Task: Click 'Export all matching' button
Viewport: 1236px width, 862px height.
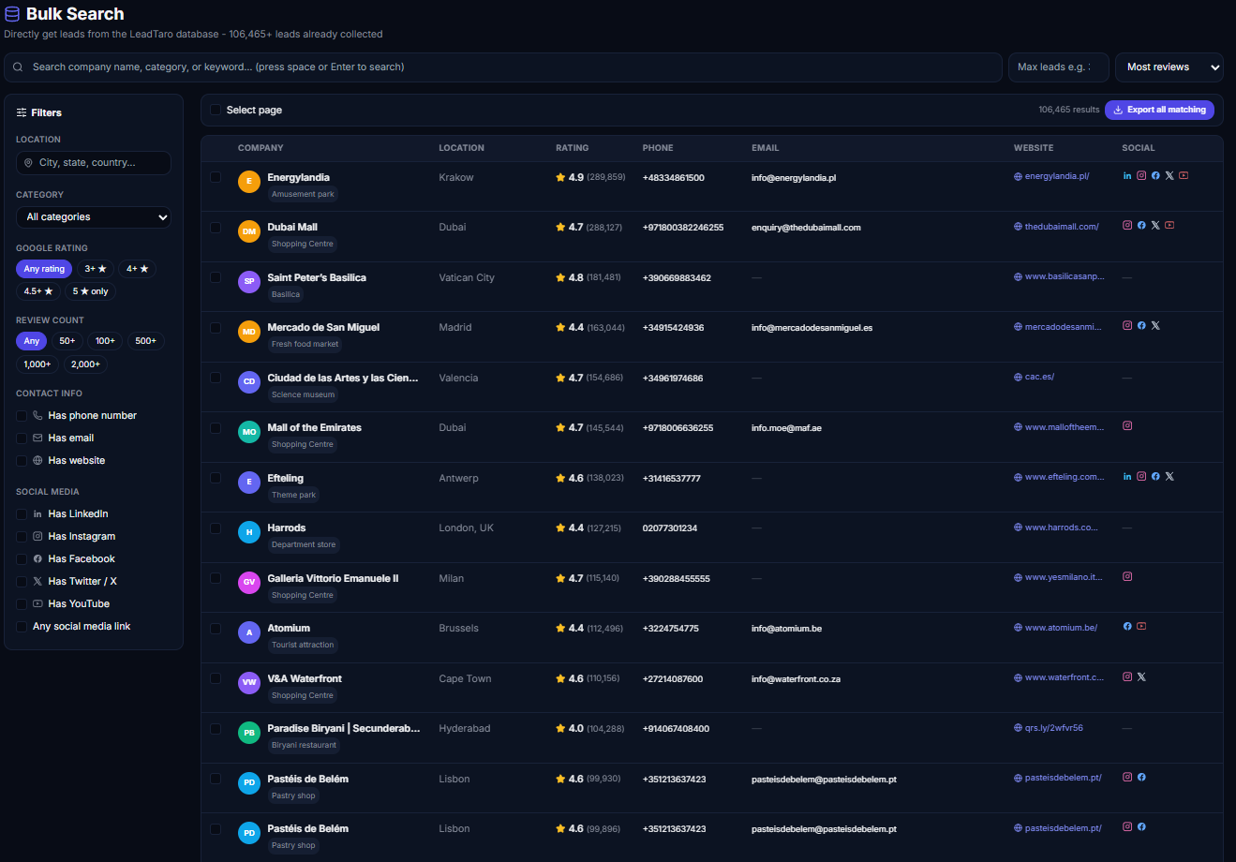Action: (1159, 110)
